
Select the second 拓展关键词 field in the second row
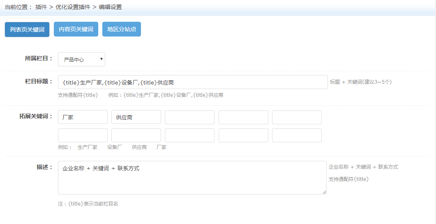(136, 135)
